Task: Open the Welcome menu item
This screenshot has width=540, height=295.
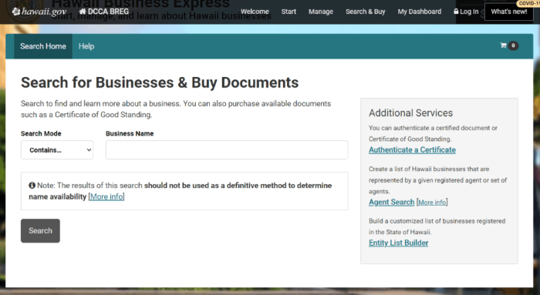Action: coord(255,12)
